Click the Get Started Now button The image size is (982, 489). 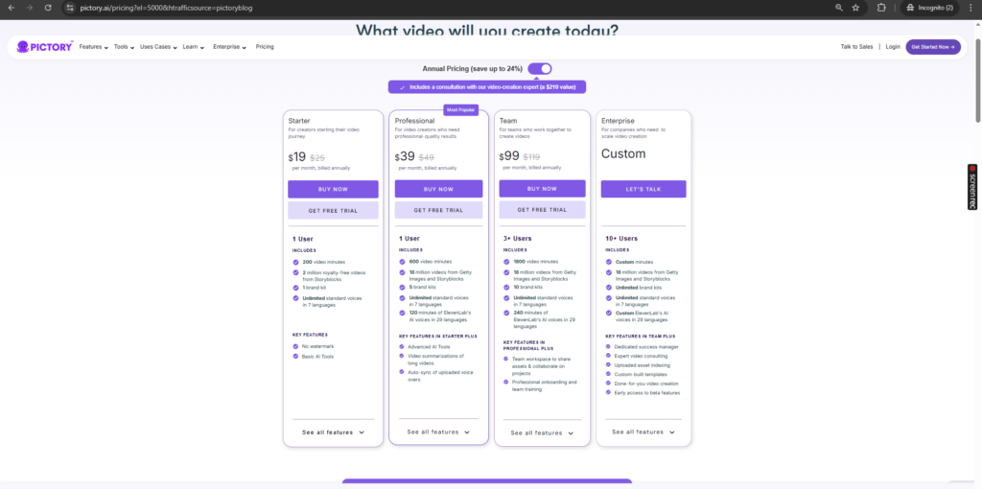point(933,47)
